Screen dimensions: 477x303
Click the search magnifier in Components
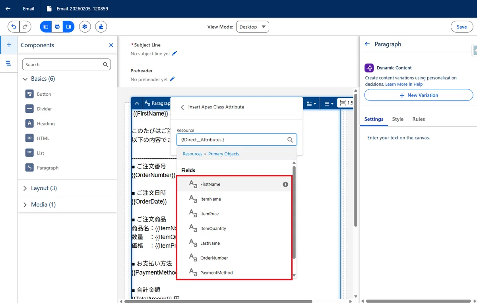pyautogui.click(x=105, y=64)
